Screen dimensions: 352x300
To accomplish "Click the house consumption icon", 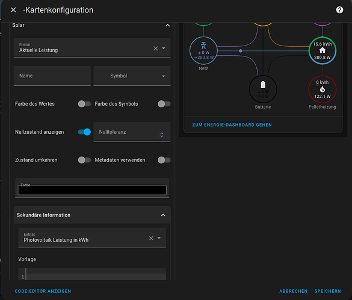I will click(x=323, y=50).
